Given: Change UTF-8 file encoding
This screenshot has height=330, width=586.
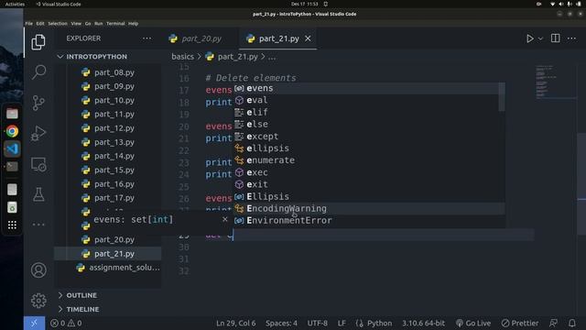Looking at the screenshot, I should [318, 324].
